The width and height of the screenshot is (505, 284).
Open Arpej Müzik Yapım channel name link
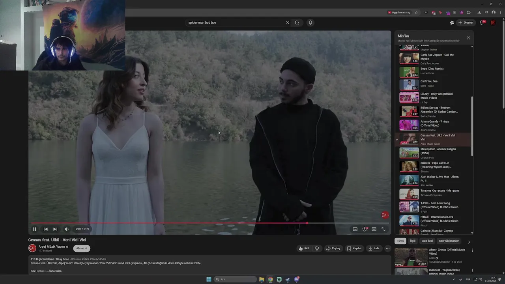[x=52, y=247]
